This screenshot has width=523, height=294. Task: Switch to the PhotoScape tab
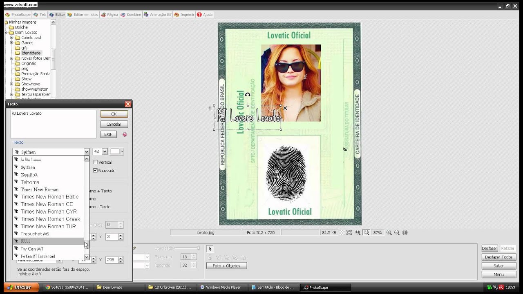18,15
